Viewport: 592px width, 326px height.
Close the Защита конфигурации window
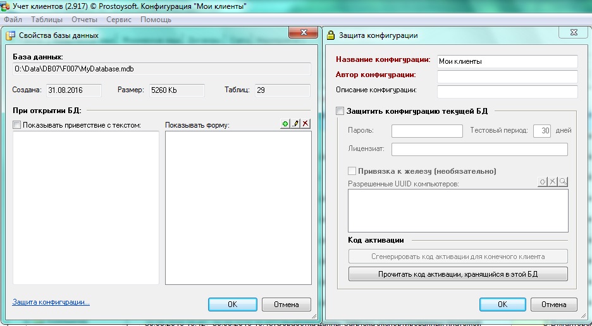[574, 32]
